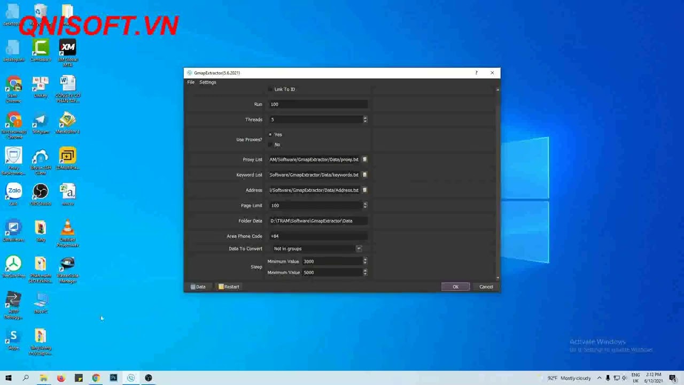Open the notification center icon
684x385 pixels.
673,378
